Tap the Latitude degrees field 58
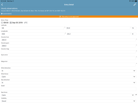The image size is (138, 103). click(x=32, y=28)
